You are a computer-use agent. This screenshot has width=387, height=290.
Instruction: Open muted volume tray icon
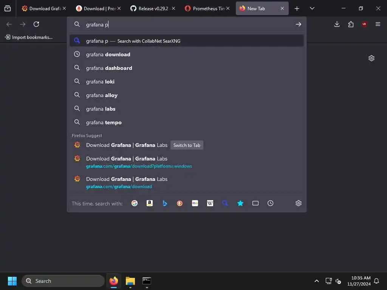click(x=338, y=281)
